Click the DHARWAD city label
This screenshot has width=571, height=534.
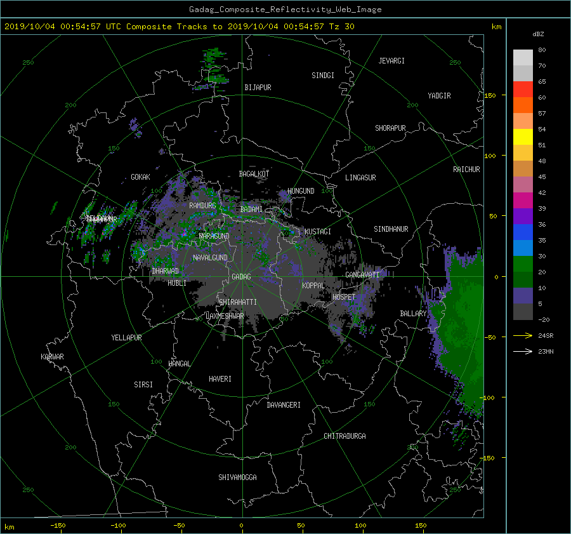166,271
